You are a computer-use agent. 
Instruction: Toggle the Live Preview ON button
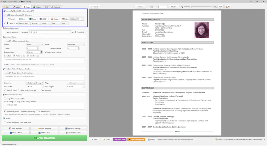click(136, 139)
